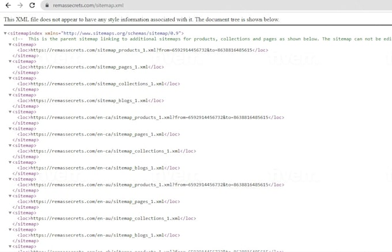
Task: Collapse sitemap node above root sitemap_collections_1.xml loc
Action: (10, 78)
